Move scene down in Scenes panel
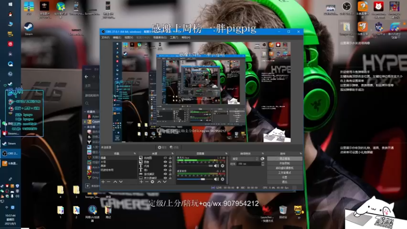The image size is (407, 229). 121,182
